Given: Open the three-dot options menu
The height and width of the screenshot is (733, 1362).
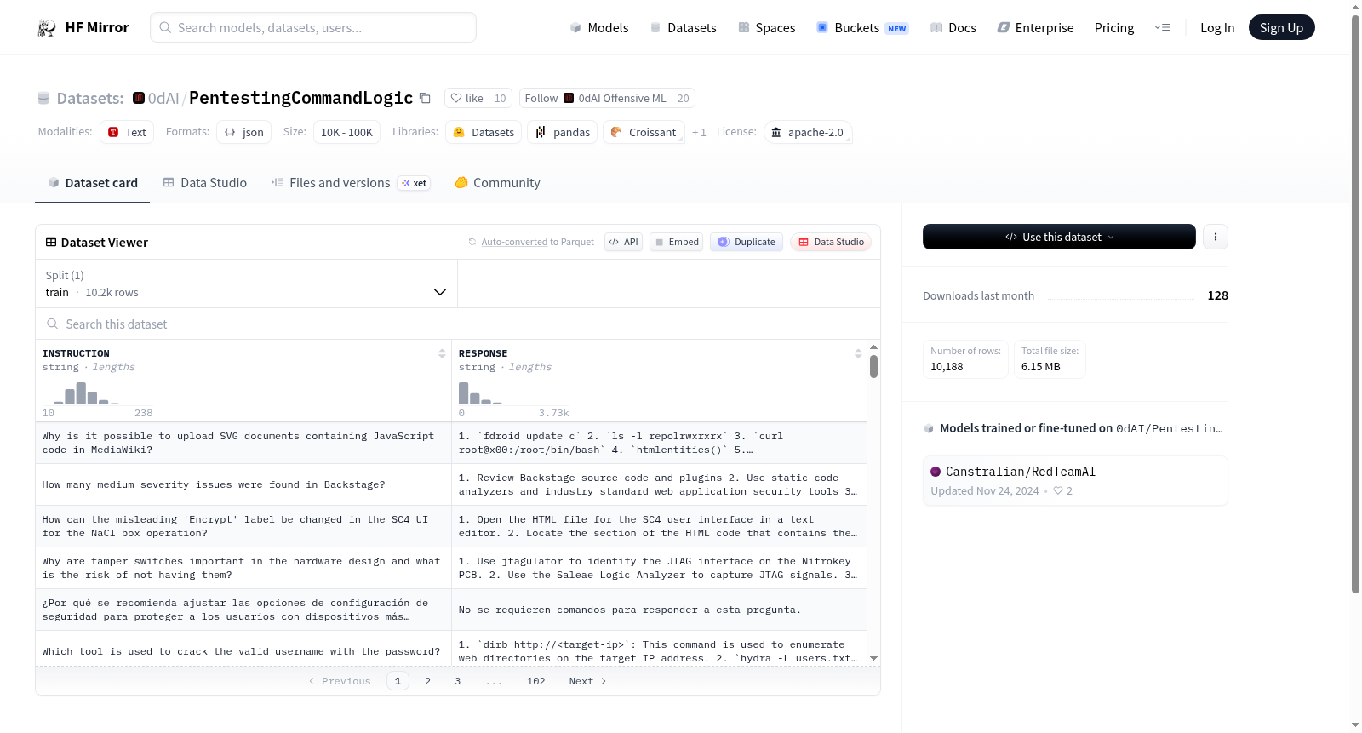Looking at the screenshot, I should coord(1216,237).
